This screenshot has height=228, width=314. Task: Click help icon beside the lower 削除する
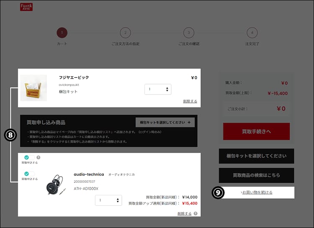pos(196,214)
